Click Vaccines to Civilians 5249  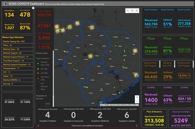point(181,121)
